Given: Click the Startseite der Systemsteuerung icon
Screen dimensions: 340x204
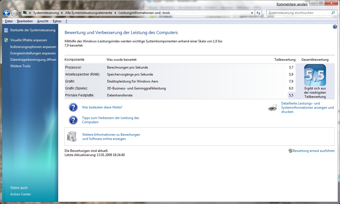Looking at the screenshot, I should 6,30.
